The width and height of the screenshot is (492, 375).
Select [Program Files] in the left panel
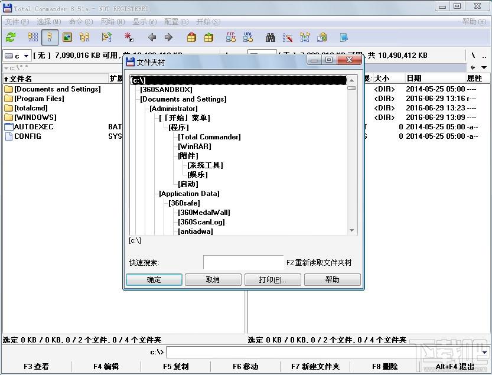click(39, 99)
